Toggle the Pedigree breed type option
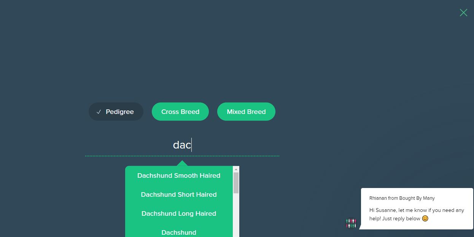474x237 pixels. point(116,112)
